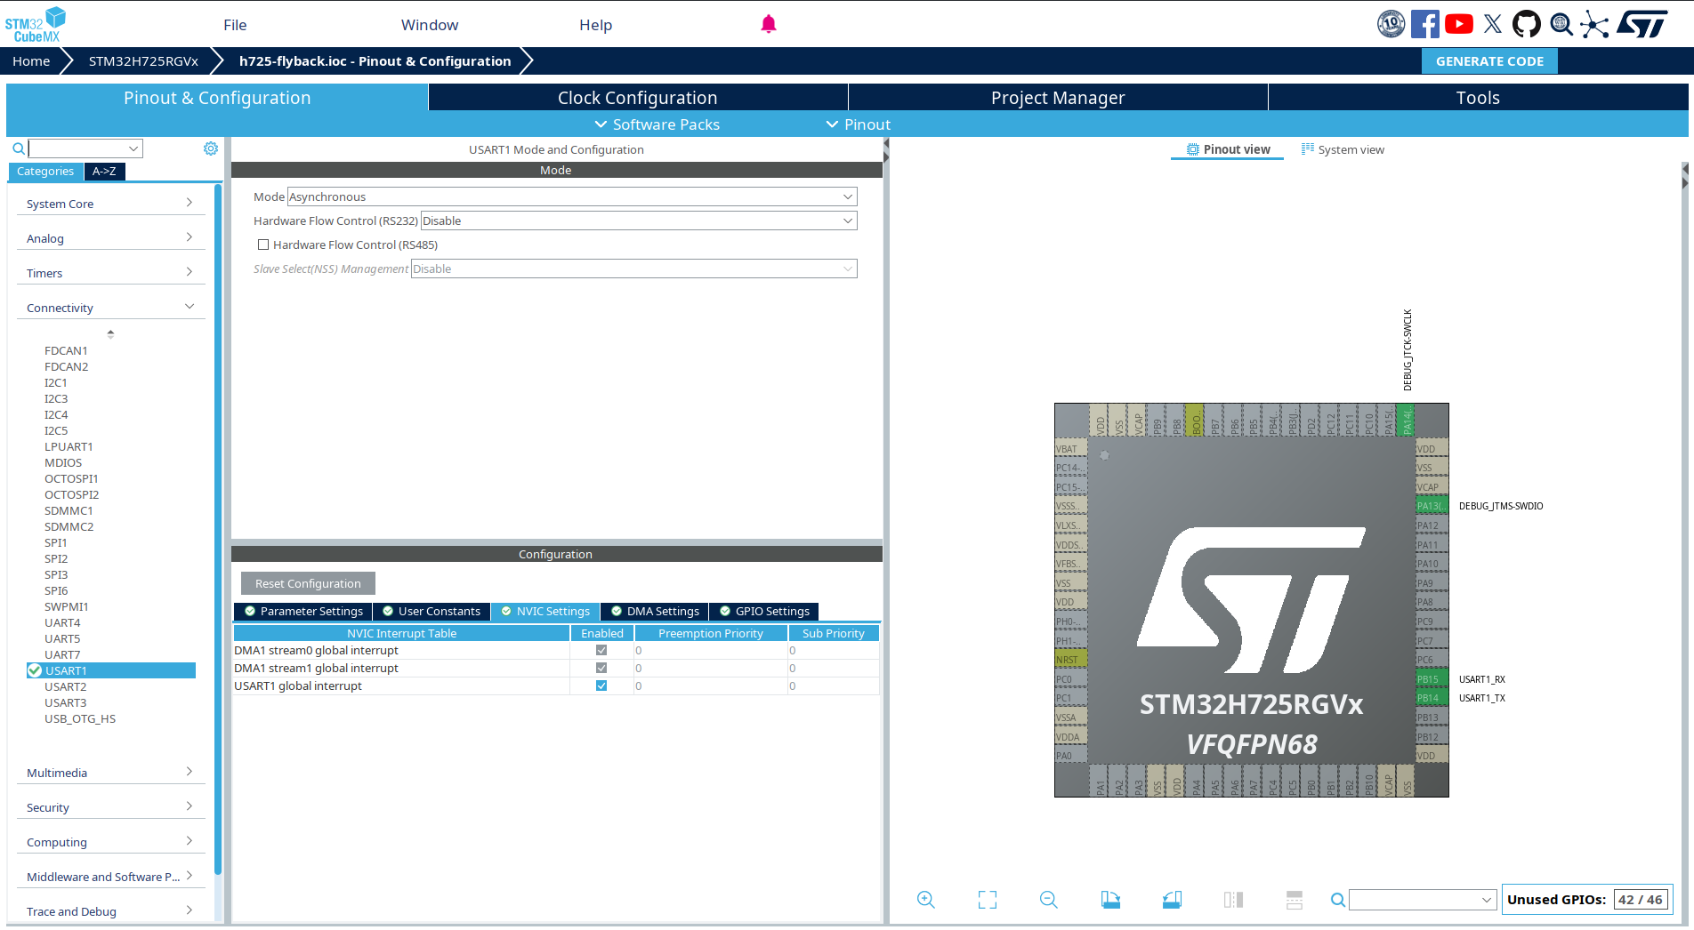The height and width of the screenshot is (930, 1694).
Task: Open the DMA Settings tab
Action: click(654, 611)
